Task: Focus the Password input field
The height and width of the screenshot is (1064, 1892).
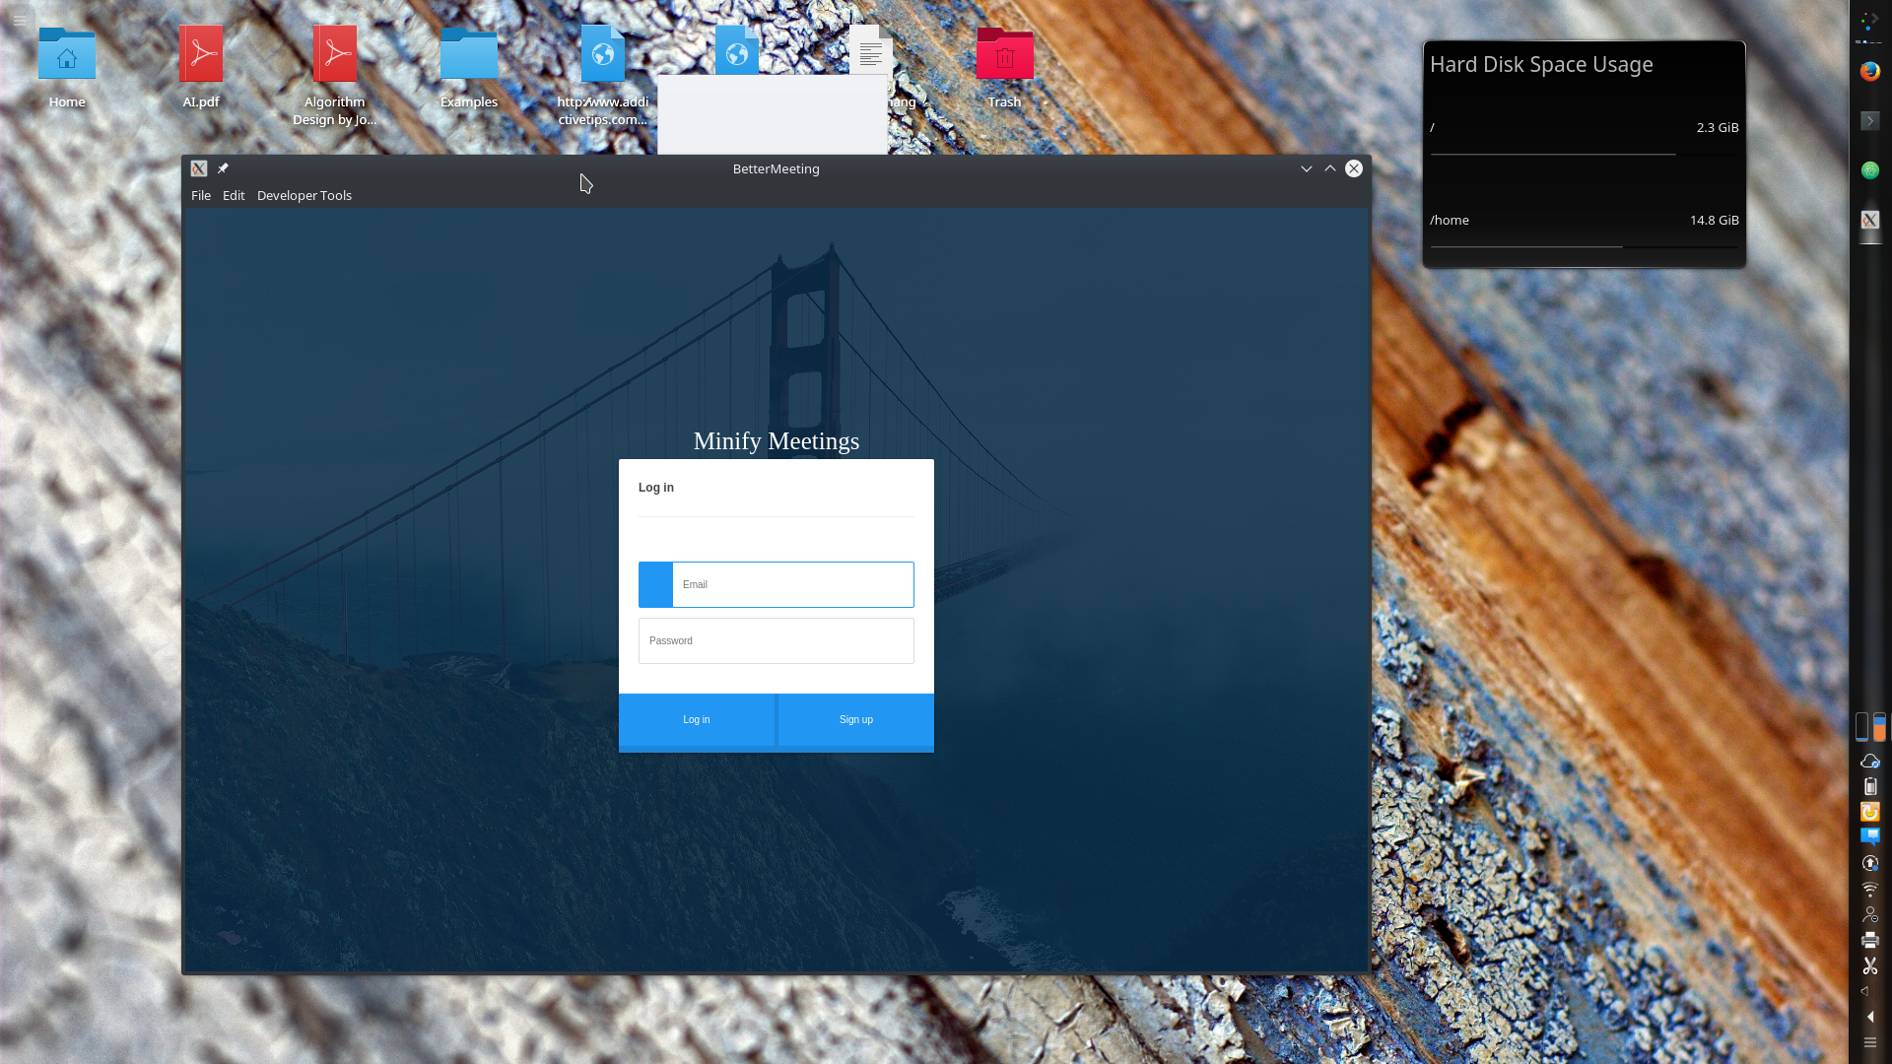Action: tap(776, 640)
